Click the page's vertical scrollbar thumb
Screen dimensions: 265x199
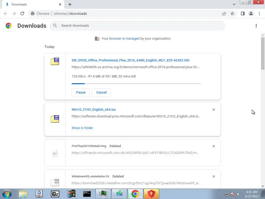(x=263, y=53)
